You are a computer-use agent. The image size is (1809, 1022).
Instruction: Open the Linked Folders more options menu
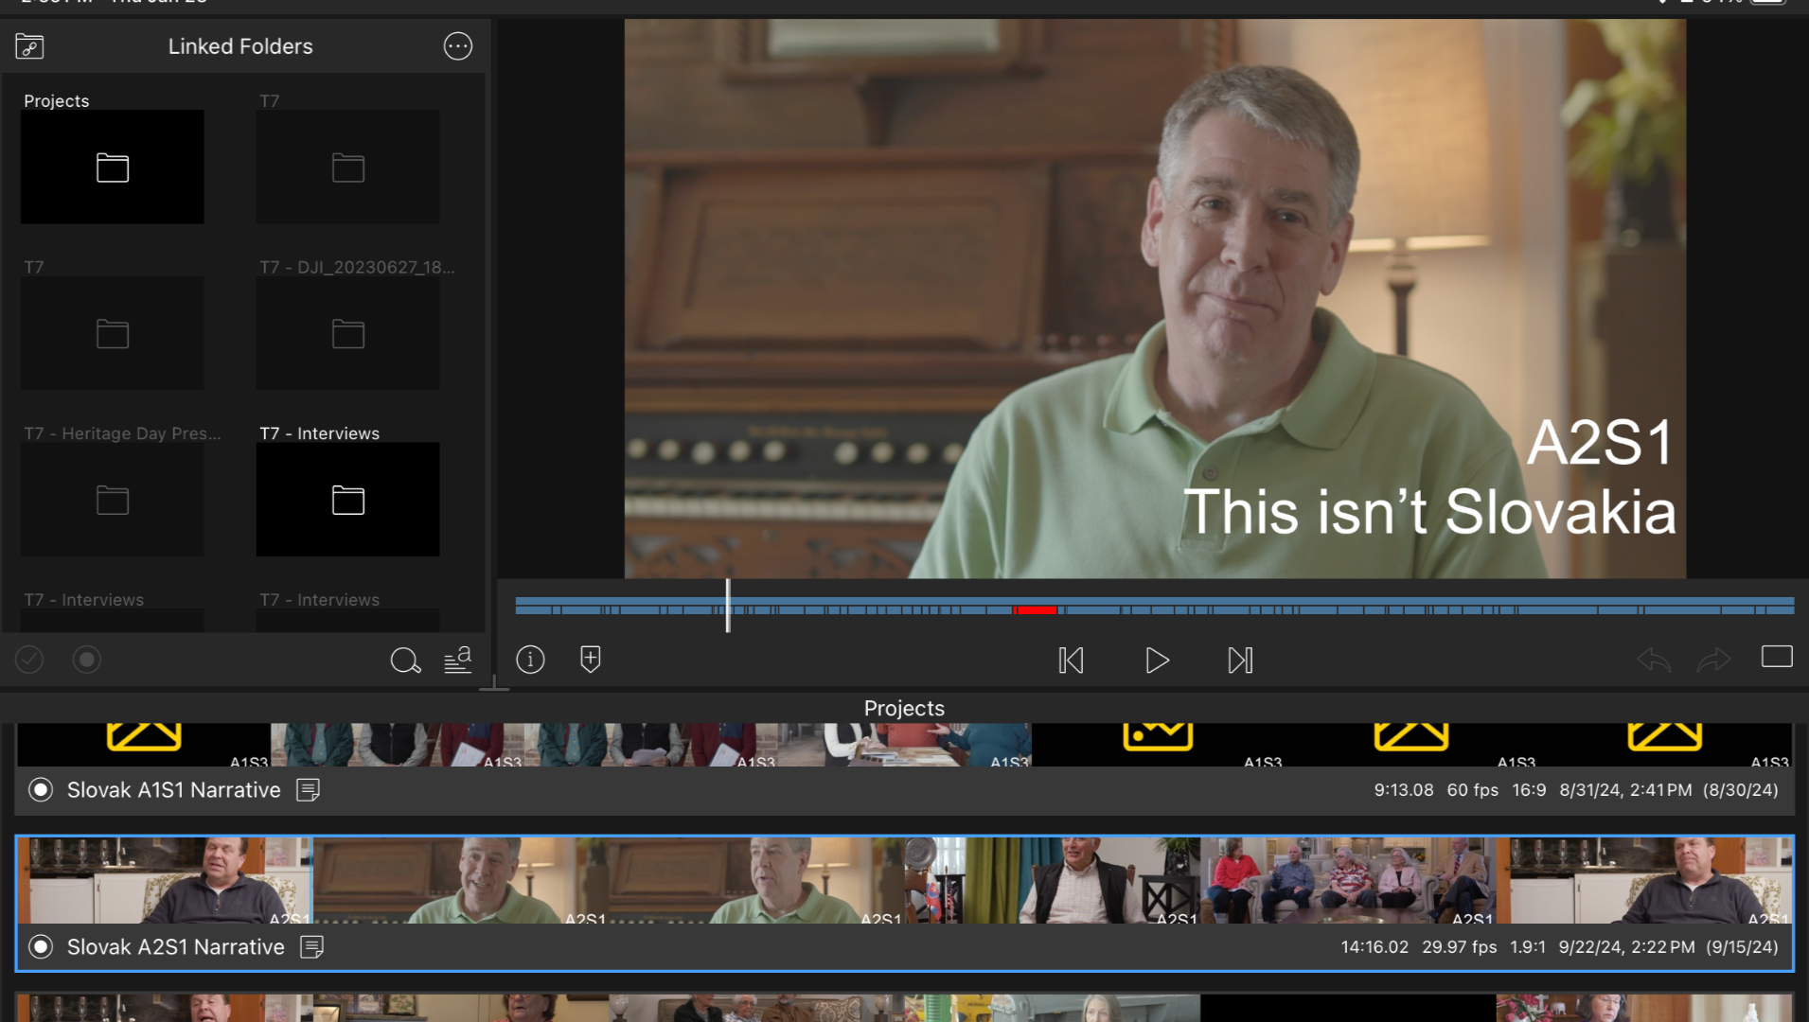coord(458,46)
